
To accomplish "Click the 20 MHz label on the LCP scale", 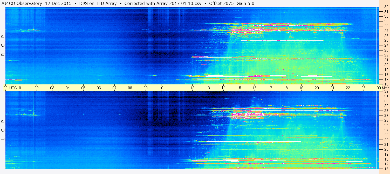I will click(x=386, y=149).
